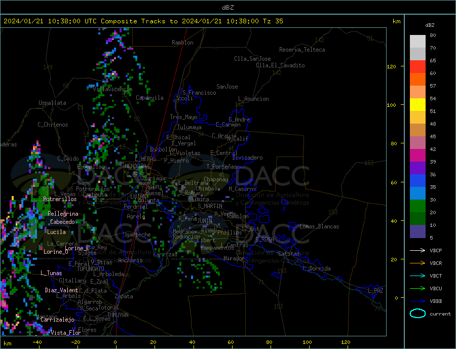Viewport: 456px width, 349px height.
Task: Click the 'Vista_Flor' label on map
Action: coord(66,333)
